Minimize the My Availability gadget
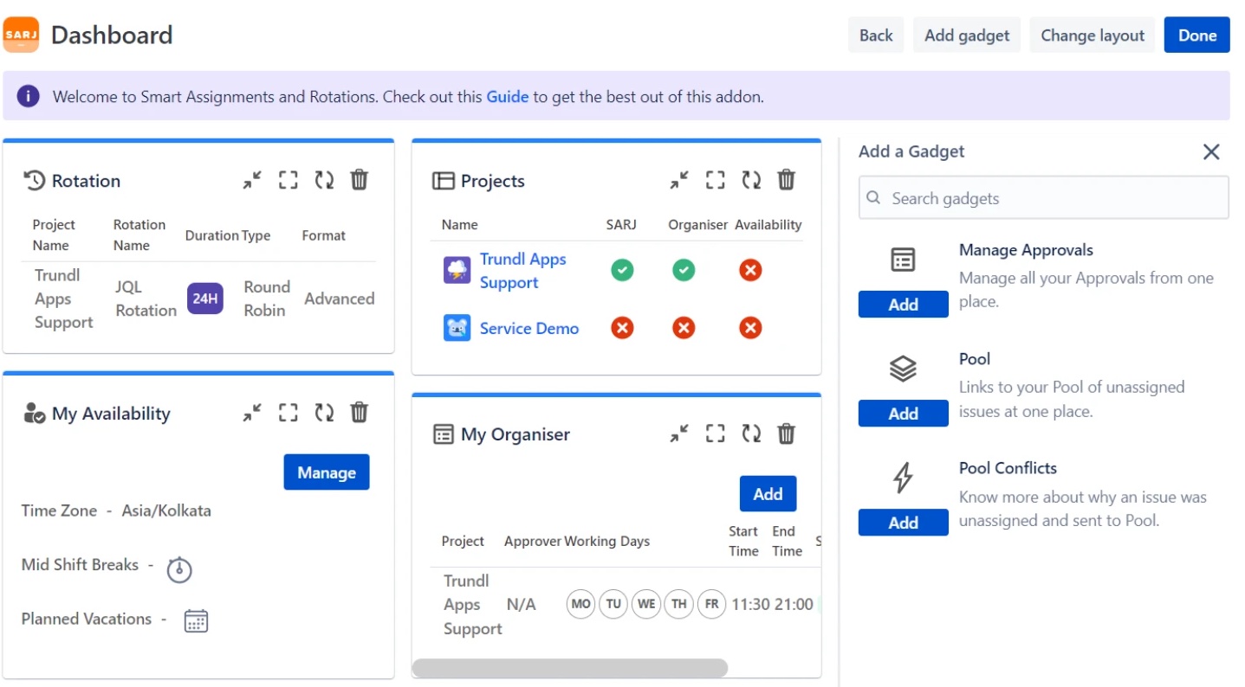This screenshot has height=687, width=1245. (x=252, y=414)
